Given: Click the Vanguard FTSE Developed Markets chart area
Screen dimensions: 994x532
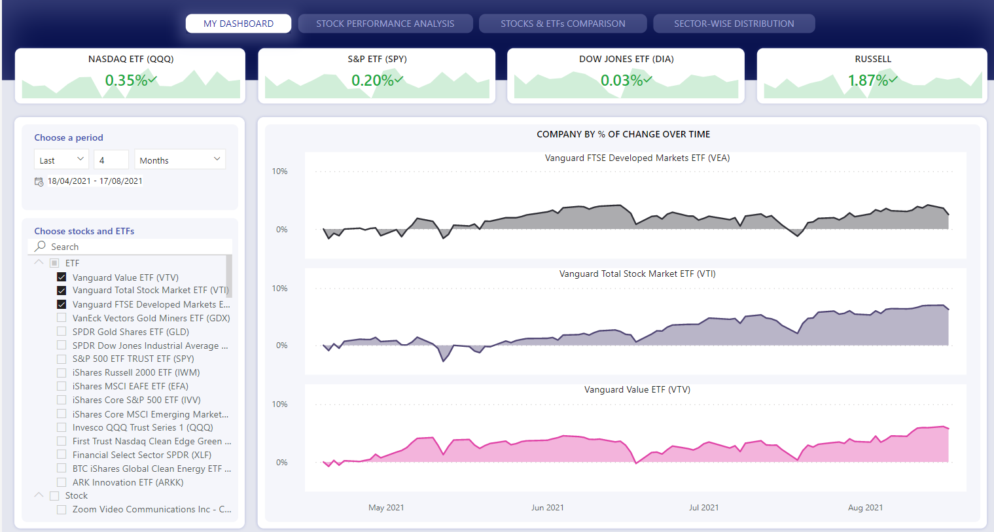Looking at the screenshot, I should [x=635, y=205].
